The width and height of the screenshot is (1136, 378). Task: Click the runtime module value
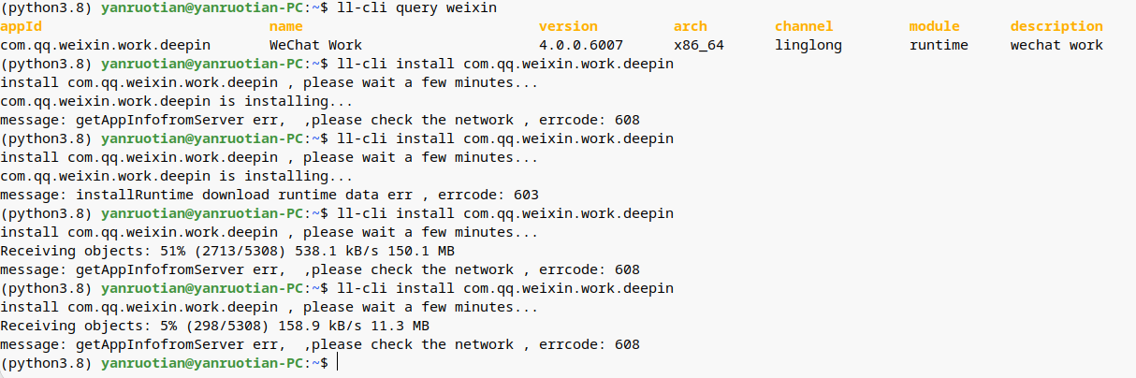coord(939,45)
